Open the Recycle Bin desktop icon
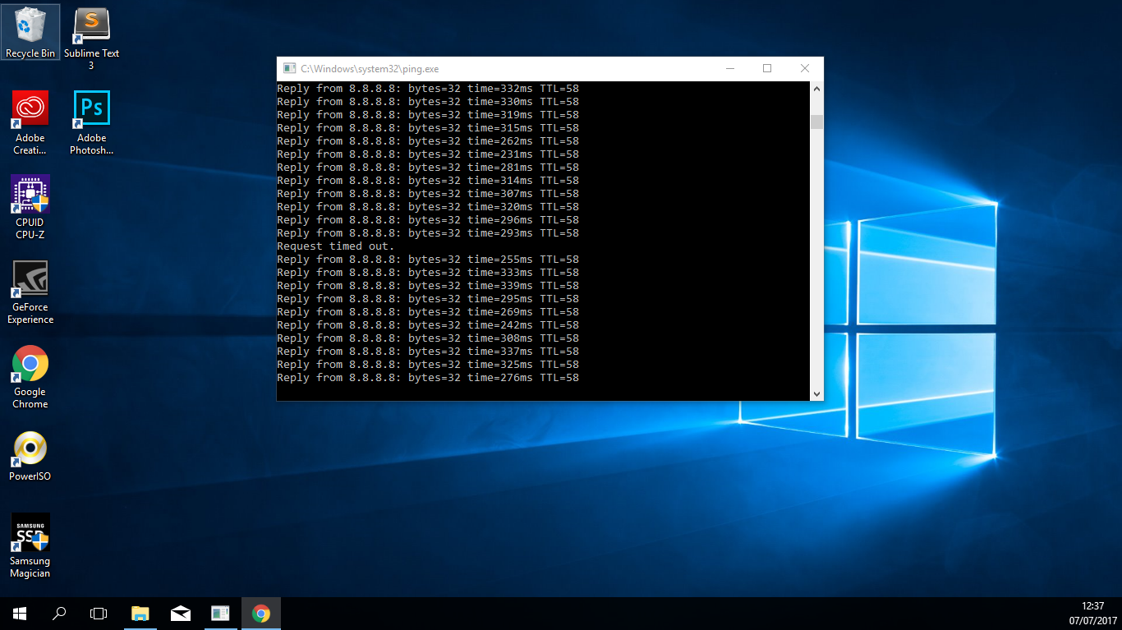Viewport: 1122px width, 630px height. (30, 33)
